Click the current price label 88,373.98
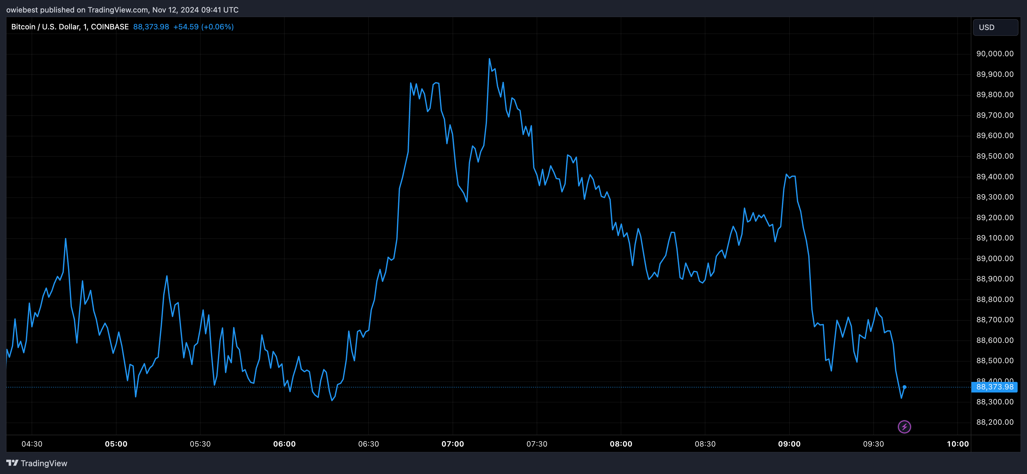1027x474 pixels. tap(994, 387)
